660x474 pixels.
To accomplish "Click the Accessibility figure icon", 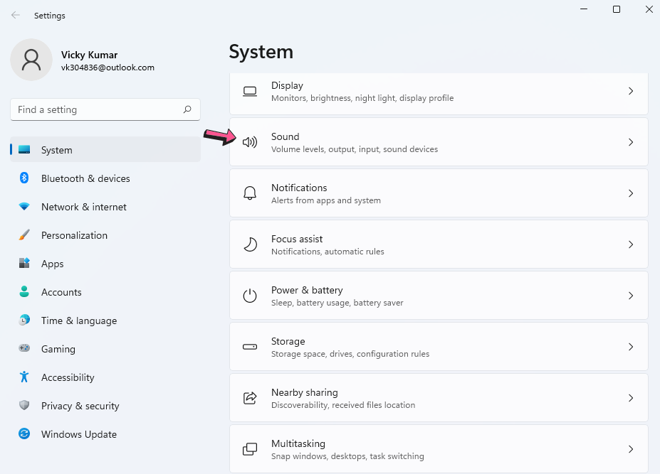I will tap(24, 377).
